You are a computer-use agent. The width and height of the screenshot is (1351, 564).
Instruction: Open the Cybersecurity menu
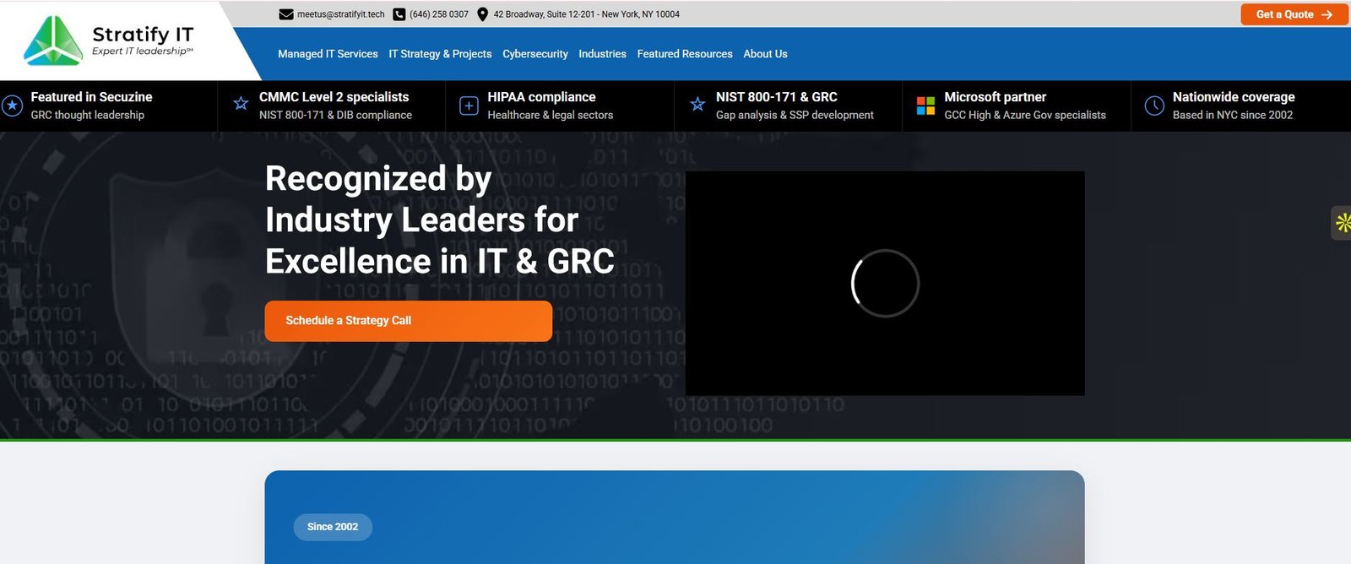(535, 54)
